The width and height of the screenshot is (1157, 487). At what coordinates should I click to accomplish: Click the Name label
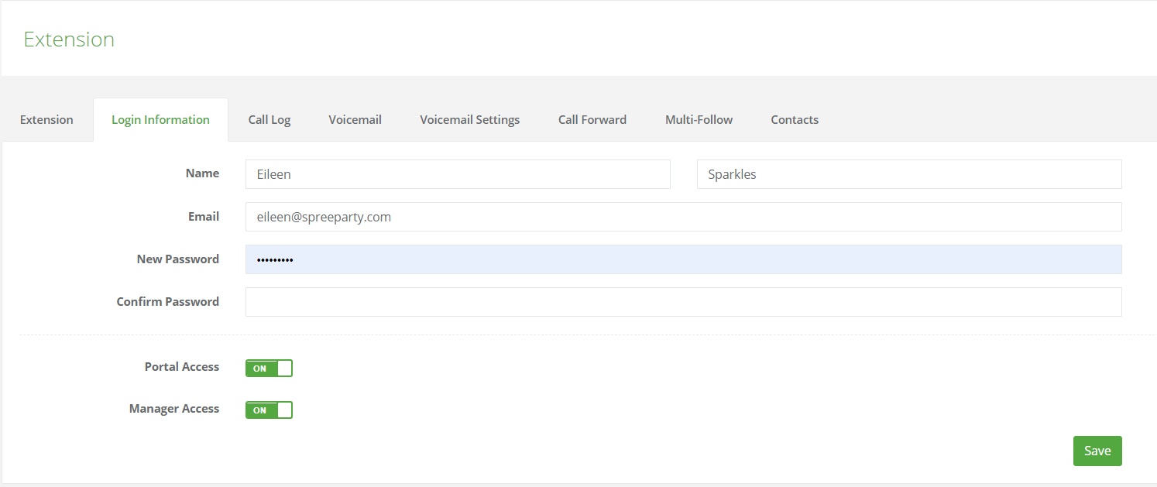click(202, 173)
